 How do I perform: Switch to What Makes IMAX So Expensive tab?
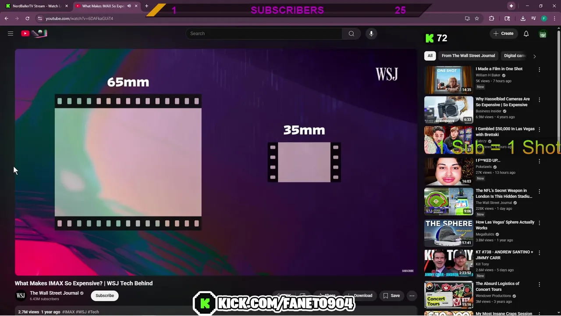click(x=103, y=6)
